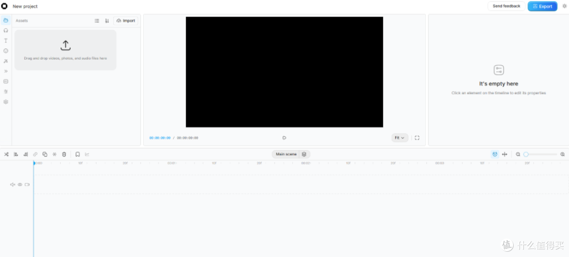Open the transitions double-chevron tab
The height and width of the screenshot is (257, 569).
[6, 71]
